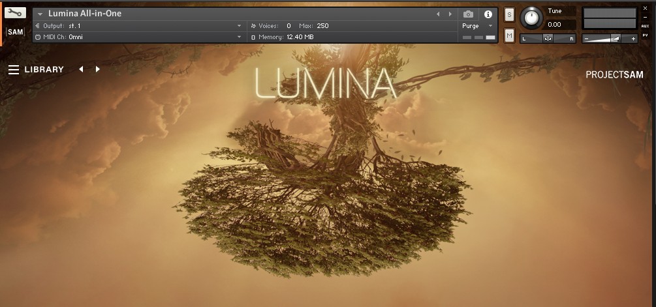Click the PROJECTSAM logo link
This screenshot has width=656, height=307.
pos(614,75)
